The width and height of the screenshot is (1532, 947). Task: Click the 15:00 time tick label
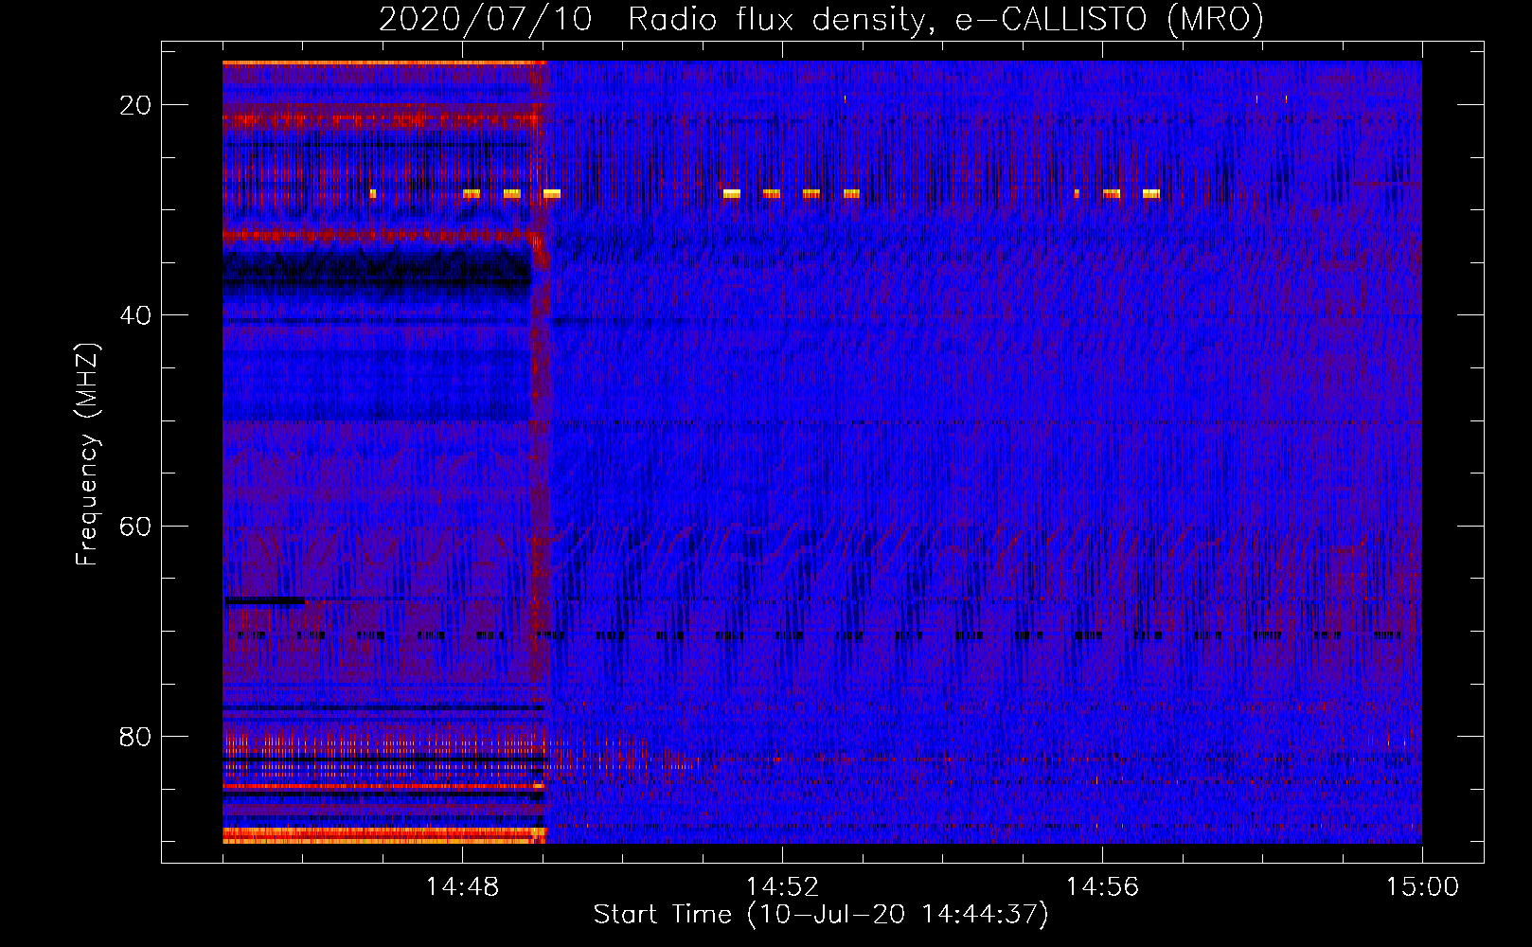pos(1422,887)
